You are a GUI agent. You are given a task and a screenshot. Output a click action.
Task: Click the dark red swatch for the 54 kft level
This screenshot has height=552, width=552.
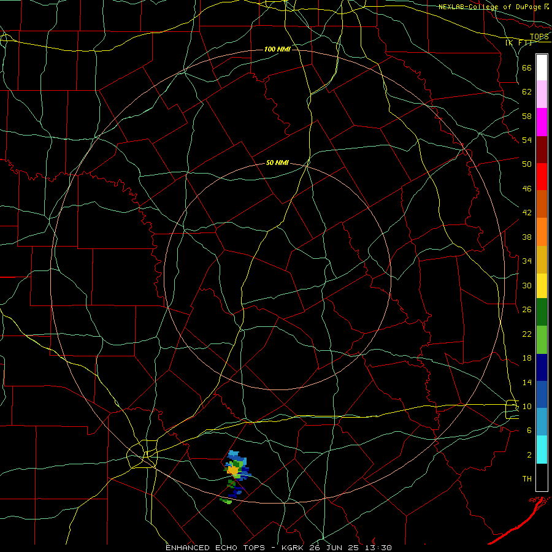(542, 149)
